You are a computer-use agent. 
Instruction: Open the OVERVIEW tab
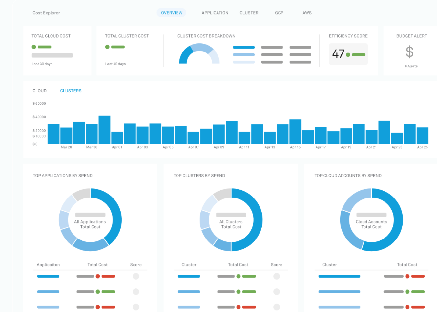pos(172,13)
